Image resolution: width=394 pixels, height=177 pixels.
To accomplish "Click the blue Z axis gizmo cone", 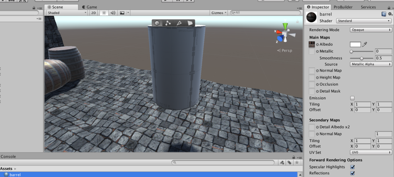I will 281,38.
